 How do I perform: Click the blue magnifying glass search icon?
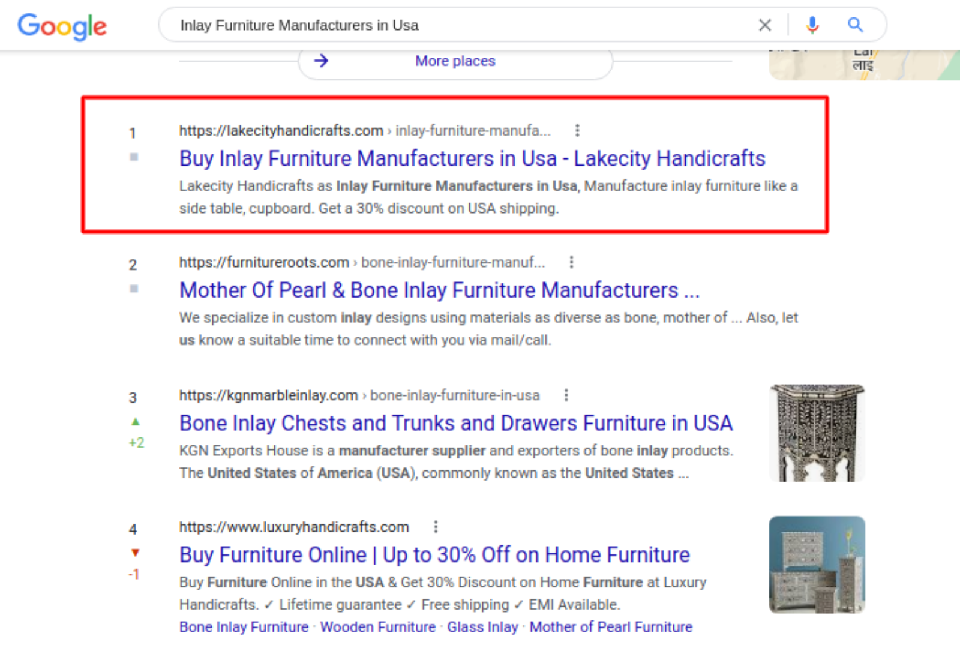[855, 25]
